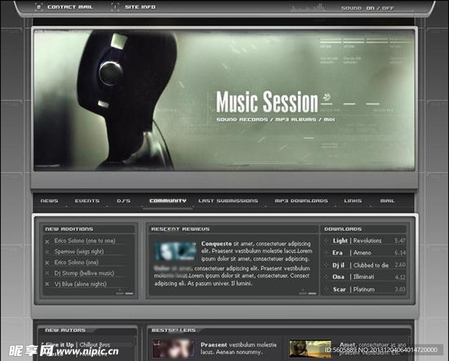Click the Recent Reviews blurred thumbnail
This screenshot has height=361, width=449.
tap(176, 251)
